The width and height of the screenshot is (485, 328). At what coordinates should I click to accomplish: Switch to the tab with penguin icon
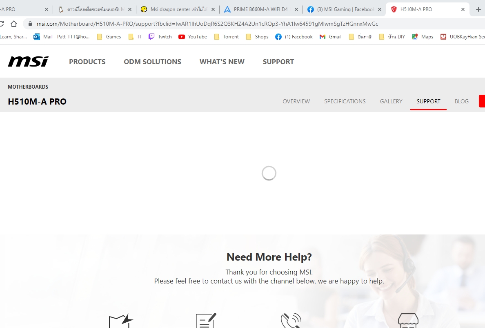95,9
